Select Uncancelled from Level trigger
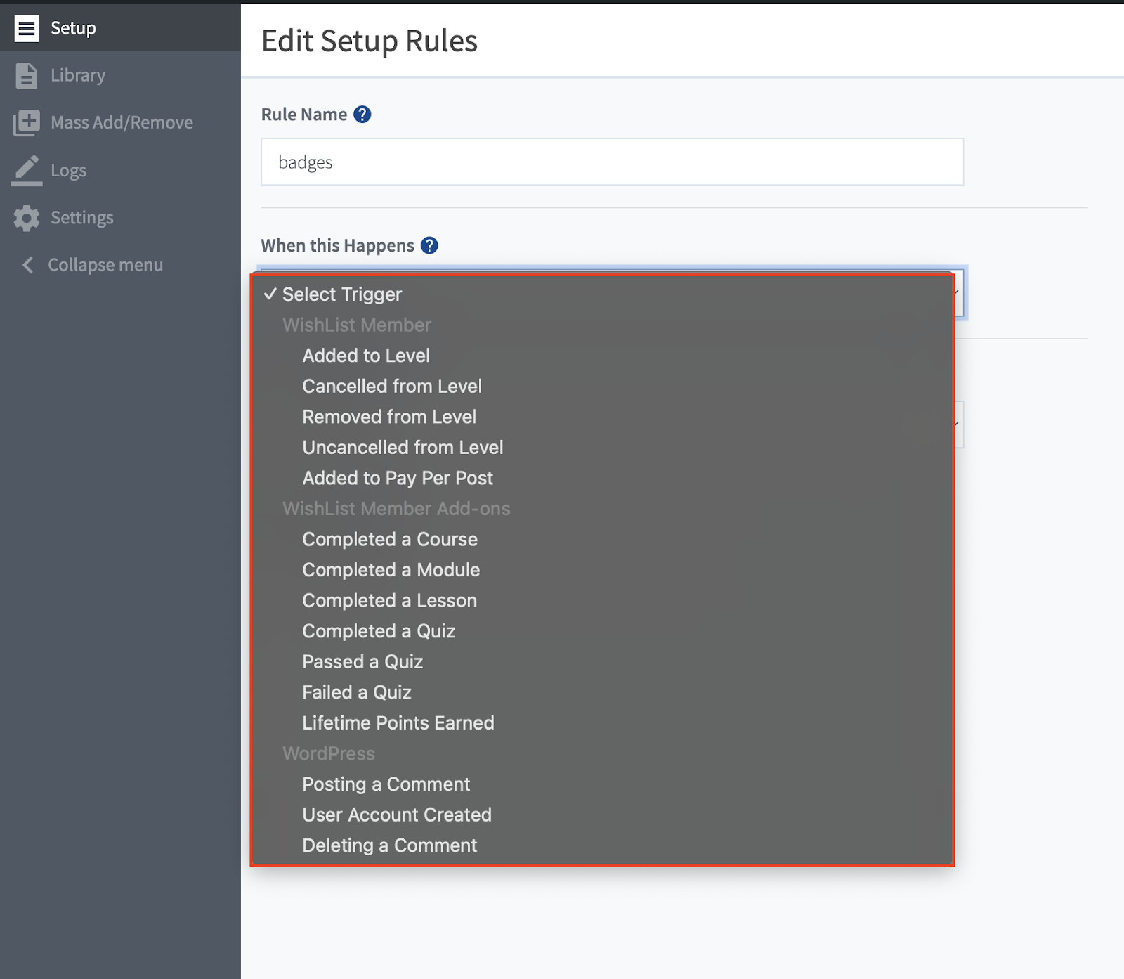This screenshot has width=1124, height=979. pyautogui.click(x=602, y=447)
